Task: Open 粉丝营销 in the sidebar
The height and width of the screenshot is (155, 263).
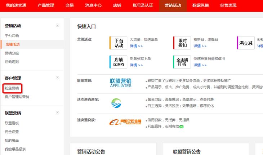Action: point(12,88)
